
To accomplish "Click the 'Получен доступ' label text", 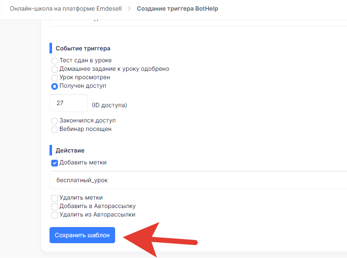I will click(x=83, y=86).
